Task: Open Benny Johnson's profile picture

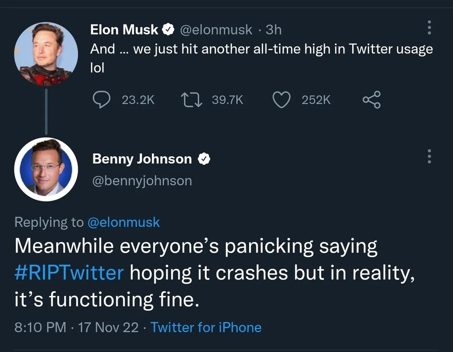Action: tap(46, 169)
